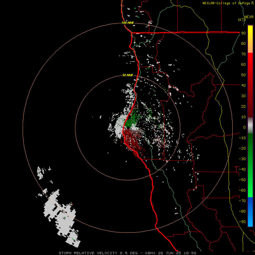
Task: Click the gray zero-velocity band of color bar
Action: pos(250,126)
